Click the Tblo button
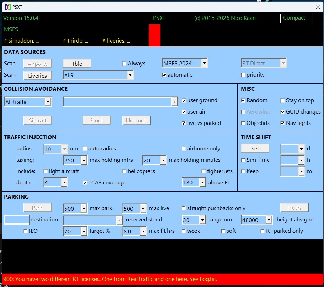This screenshot has height=287, width=324. [x=77, y=64]
